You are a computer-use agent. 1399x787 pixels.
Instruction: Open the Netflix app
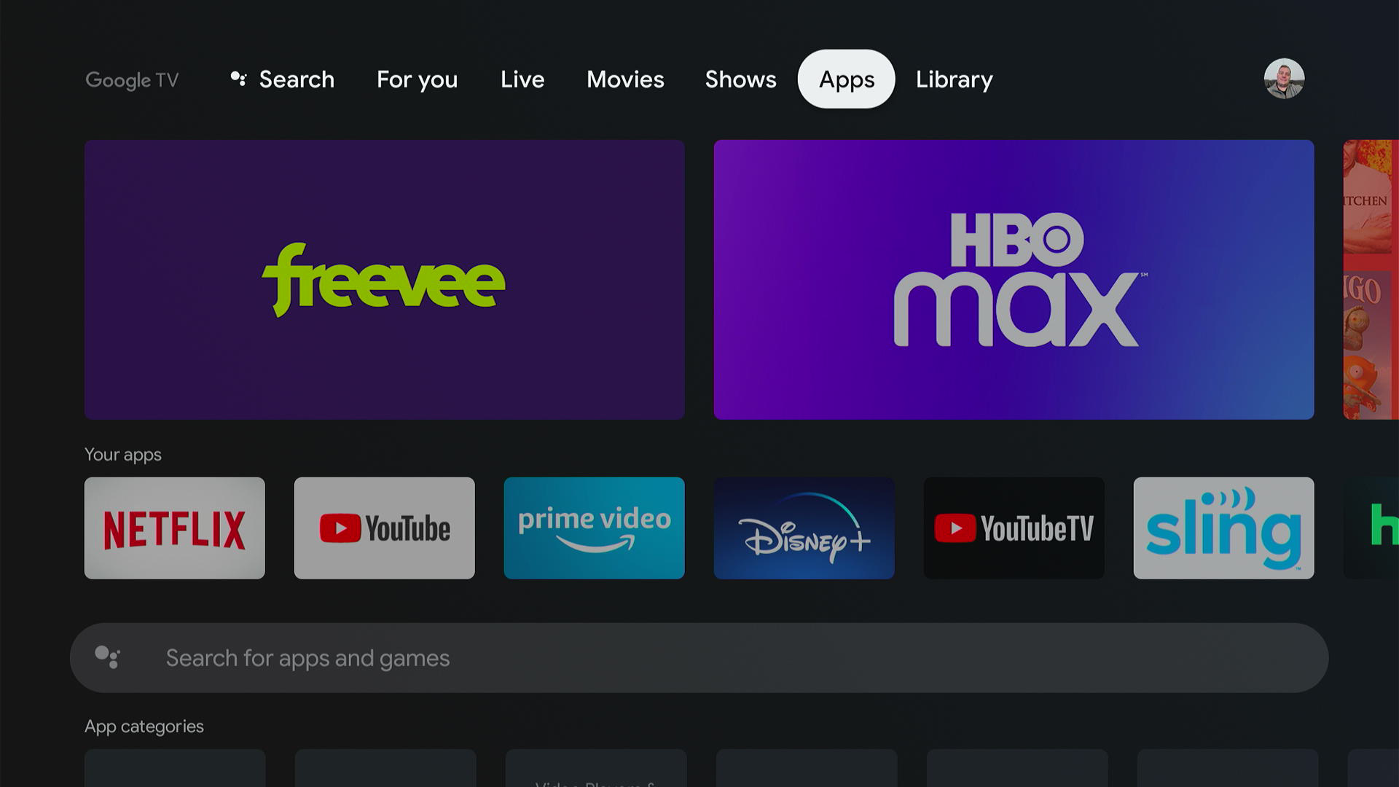[x=175, y=528]
